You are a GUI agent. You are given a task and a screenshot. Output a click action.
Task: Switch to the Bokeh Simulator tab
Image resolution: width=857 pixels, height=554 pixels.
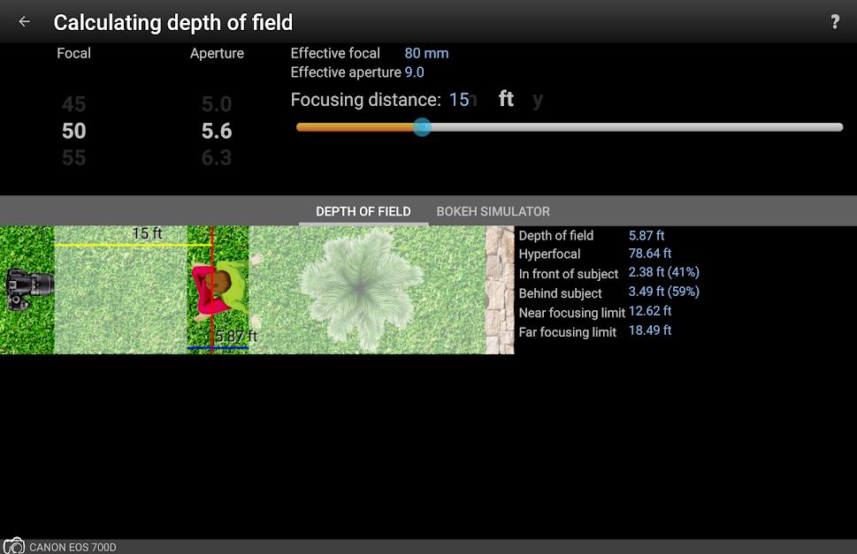point(493,211)
